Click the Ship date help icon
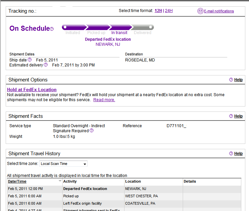The width and height of the screenshot is (249, 211). pos(29,60)
